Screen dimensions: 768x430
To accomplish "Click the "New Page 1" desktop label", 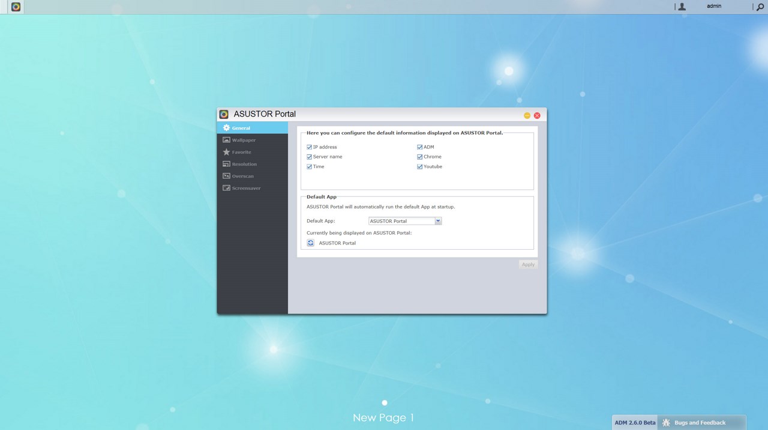I will click(383, 418).
